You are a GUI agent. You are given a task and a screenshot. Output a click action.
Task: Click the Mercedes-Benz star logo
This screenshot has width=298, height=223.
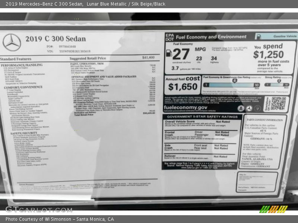click(x=12, y=42)
